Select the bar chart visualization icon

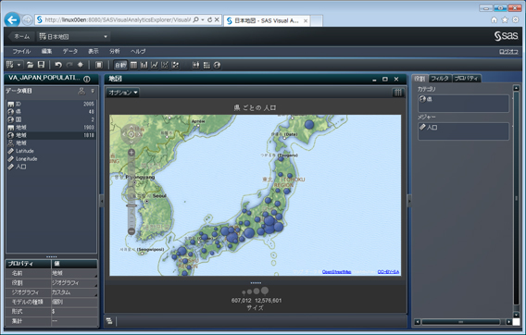pos(144,65)
